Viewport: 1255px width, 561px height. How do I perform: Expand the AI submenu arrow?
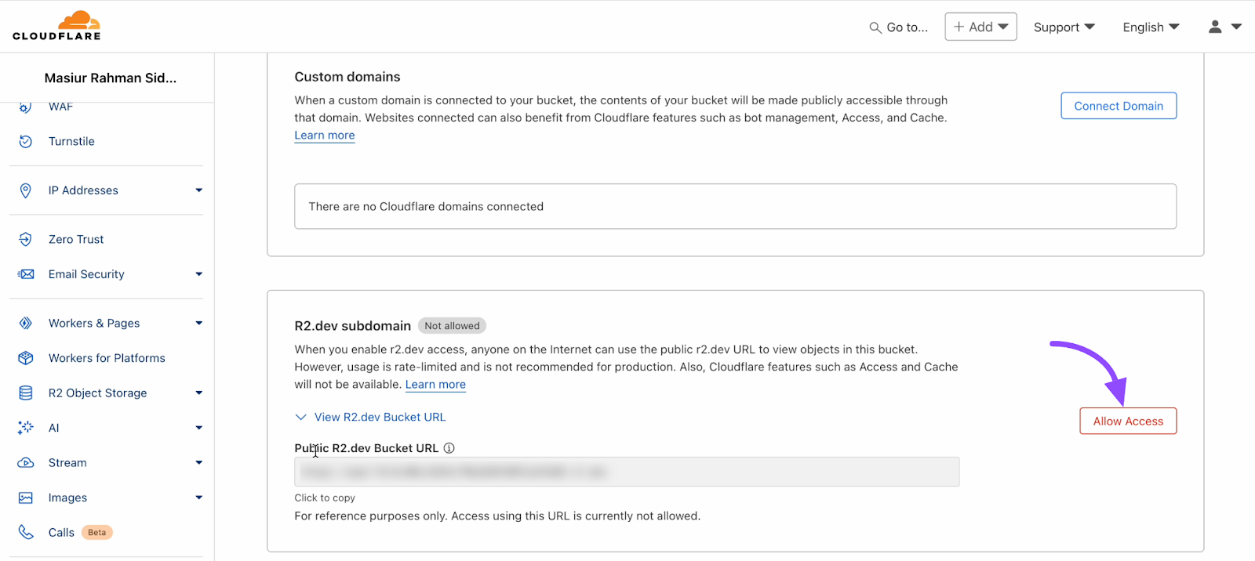click(198, 428)
